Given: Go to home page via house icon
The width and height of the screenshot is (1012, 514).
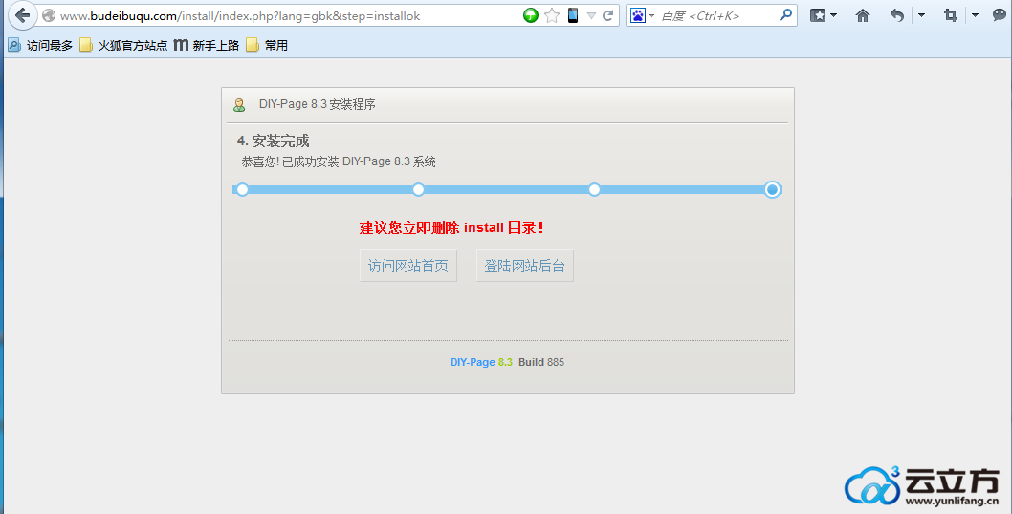Looking at the screenshot, I should [862, 15].
